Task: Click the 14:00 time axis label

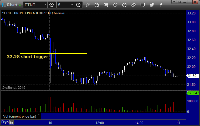Action: tap(139, 123)
